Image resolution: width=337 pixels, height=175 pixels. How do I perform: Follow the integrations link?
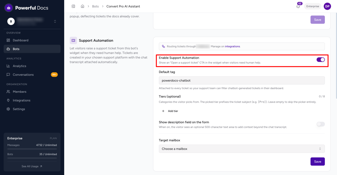(x=232, y=47)
